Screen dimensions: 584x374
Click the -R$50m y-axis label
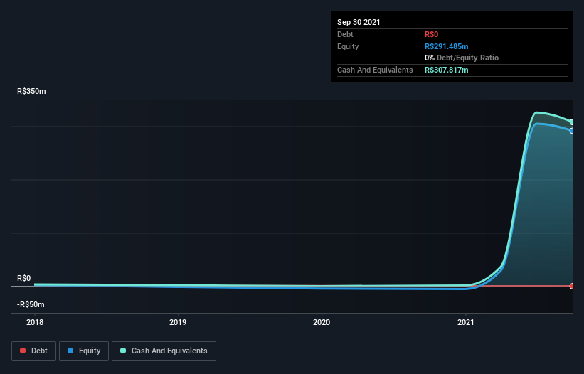pyautogui.click(x=31, y=304)
